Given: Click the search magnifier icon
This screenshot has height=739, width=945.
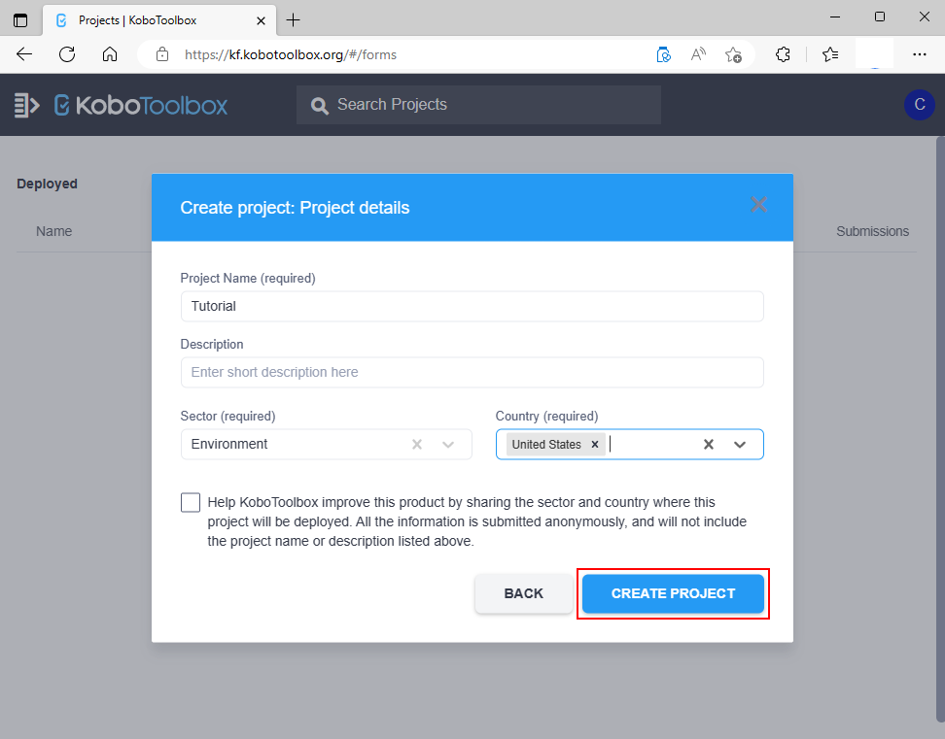Looking at the screenshot, I should [319, 105].
